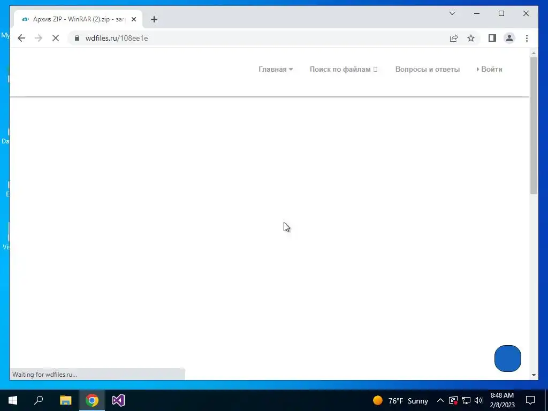548x411 pixels.
Task: Click the Войти login link
Action: (x=489, y=69)
